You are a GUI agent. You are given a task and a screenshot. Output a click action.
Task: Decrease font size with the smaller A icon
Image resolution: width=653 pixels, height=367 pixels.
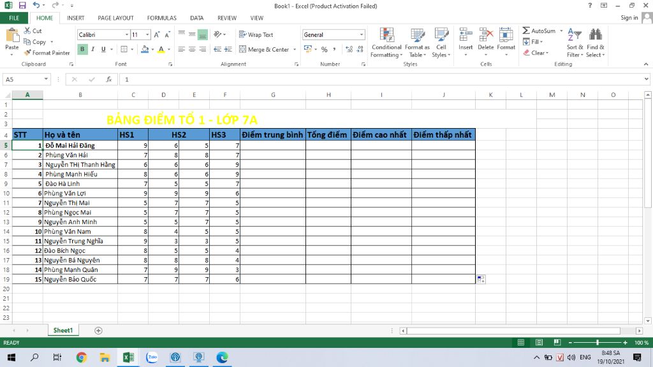pyautogui.click(x=168, y=34)
